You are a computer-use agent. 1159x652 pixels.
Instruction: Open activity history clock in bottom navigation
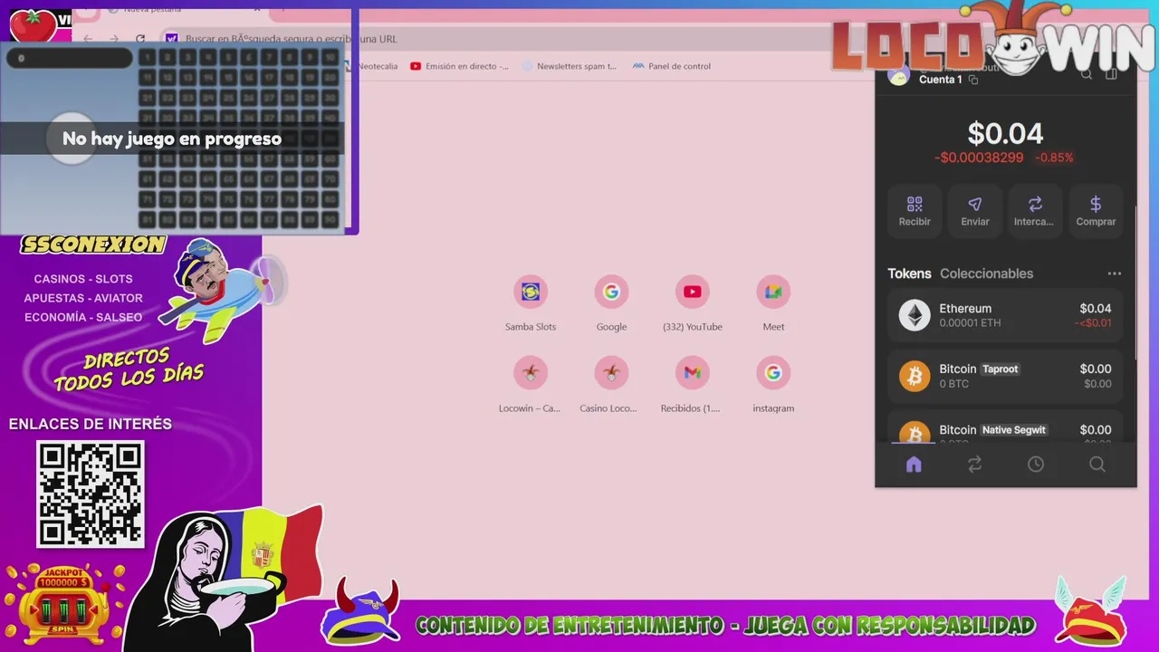pyautogui.click(x=1036, y=465)
